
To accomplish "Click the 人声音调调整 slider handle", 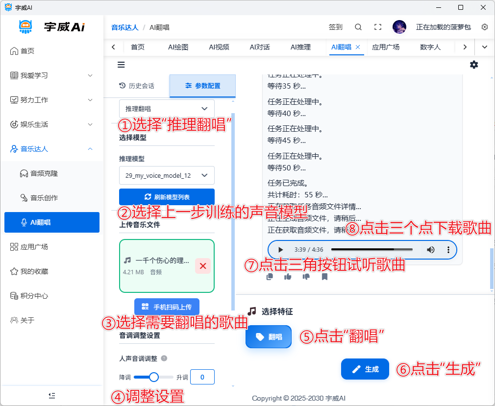I will tap(154, 377).
